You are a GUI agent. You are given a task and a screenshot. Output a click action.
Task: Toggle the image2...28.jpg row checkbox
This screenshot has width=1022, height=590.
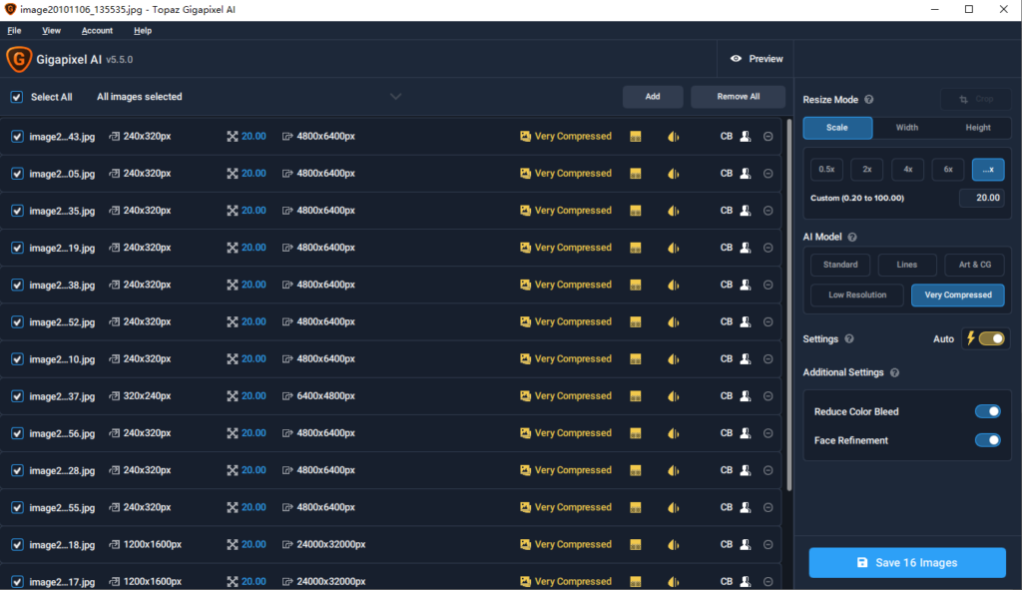(x=17, y=470)
